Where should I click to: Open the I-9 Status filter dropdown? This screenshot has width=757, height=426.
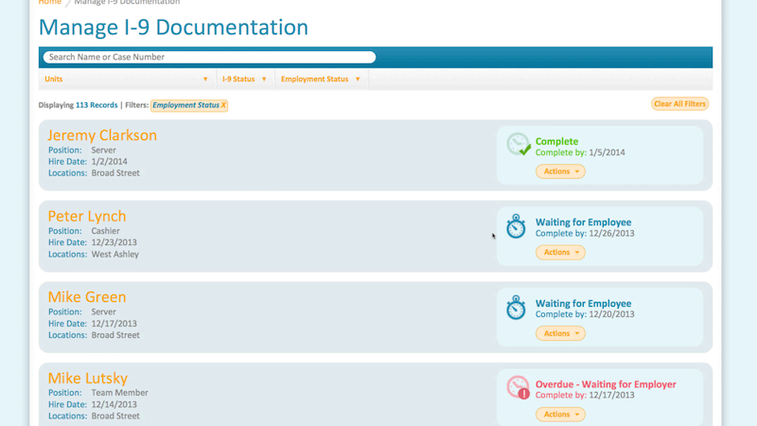pos(244,80)
